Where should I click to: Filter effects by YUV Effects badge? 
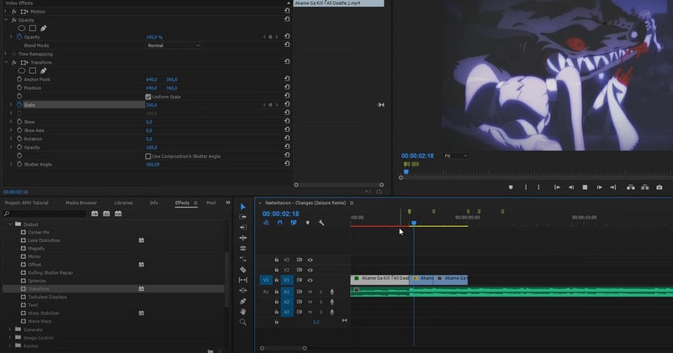tap(118, 213)
